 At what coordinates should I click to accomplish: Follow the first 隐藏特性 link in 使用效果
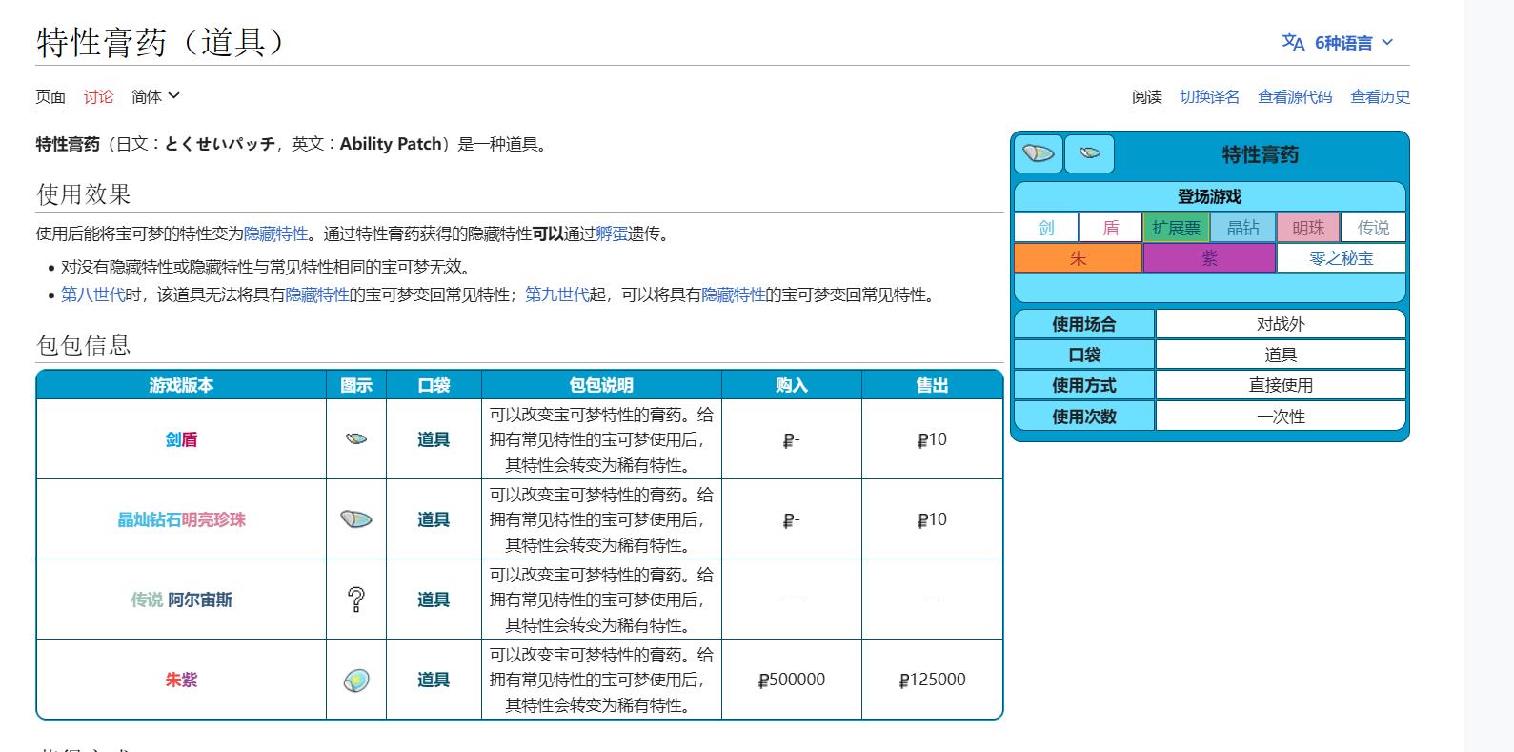point(275,234)
